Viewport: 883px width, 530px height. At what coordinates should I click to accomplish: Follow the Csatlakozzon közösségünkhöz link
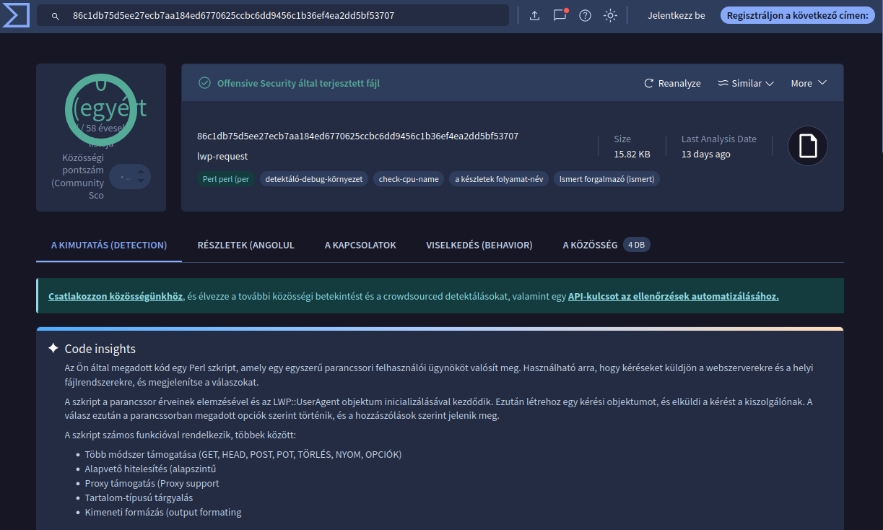point(116,296)
